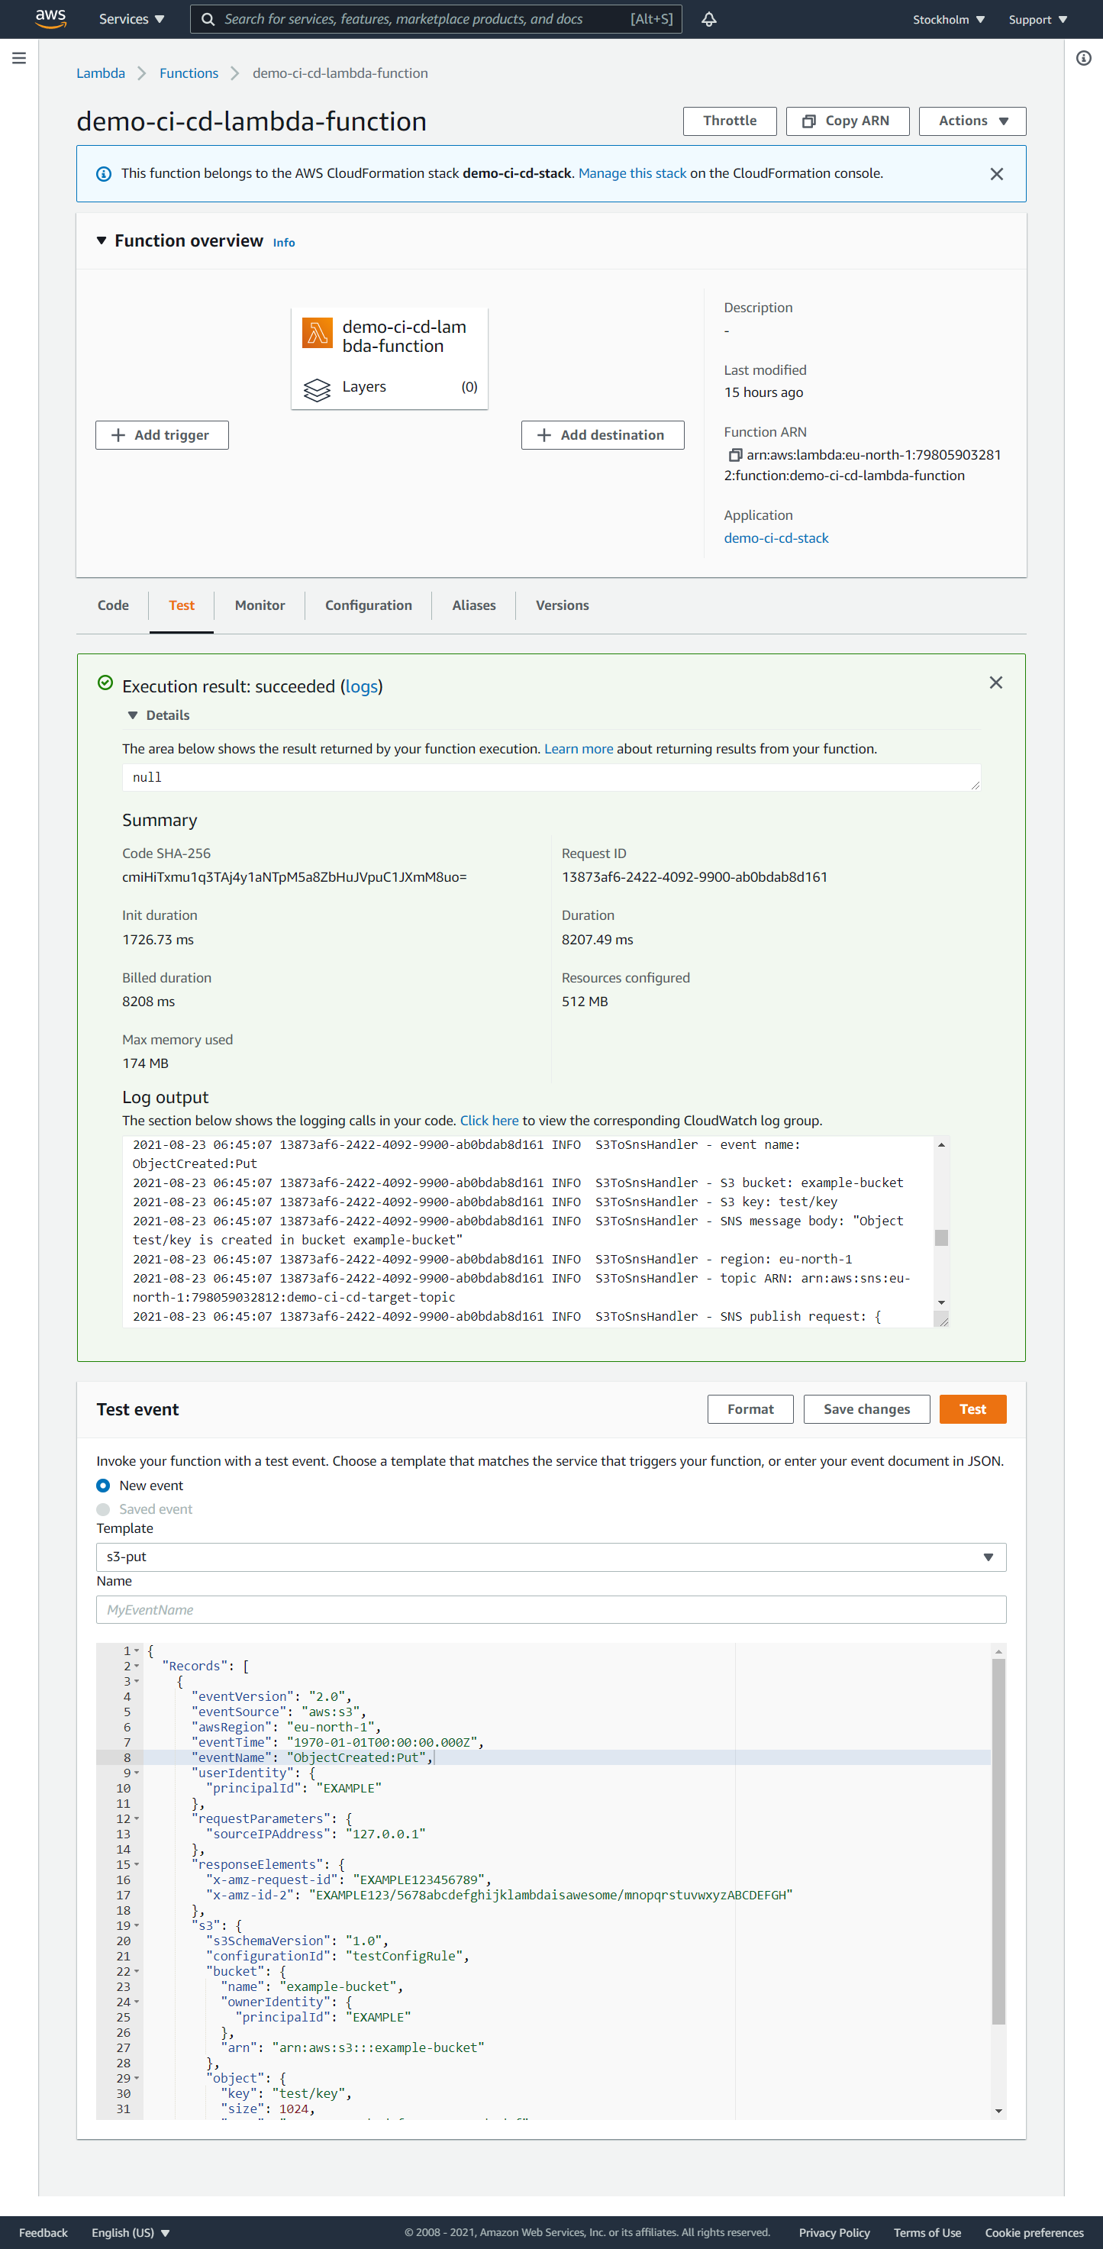Switch to the Monitor tab
The width and height of the screenshot is (1103, 2249).
click(x=260, y=605)
